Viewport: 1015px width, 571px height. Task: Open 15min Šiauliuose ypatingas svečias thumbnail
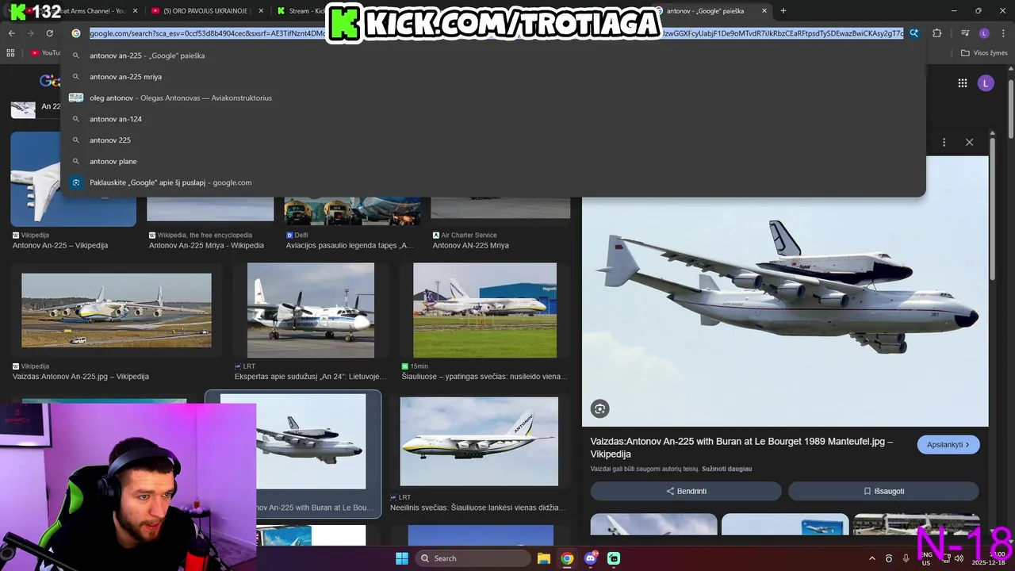point(485,310)
